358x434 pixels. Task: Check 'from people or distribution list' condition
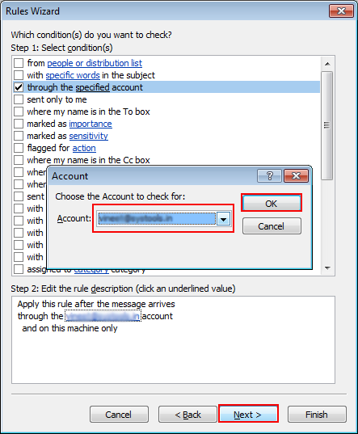[x=19, y=63]
